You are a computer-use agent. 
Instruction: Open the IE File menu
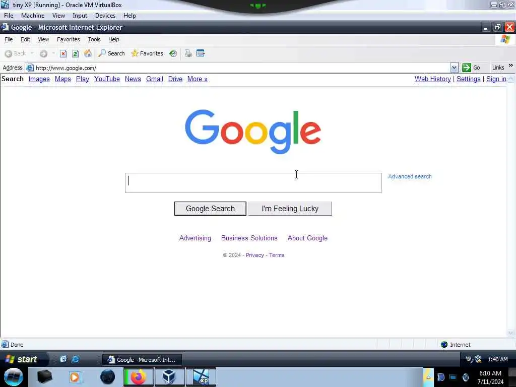(9, 39)
